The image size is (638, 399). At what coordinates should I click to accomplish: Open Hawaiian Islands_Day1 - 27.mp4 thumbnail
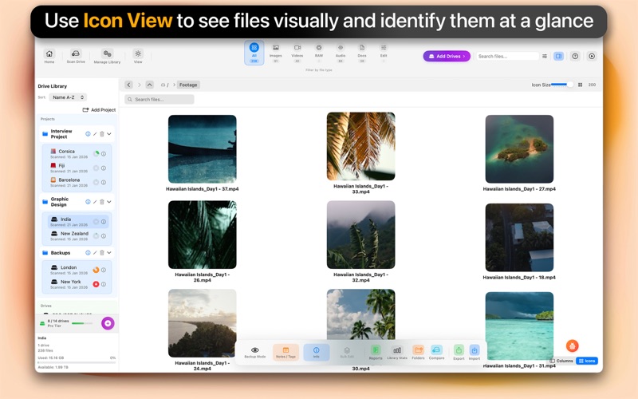pos(519,148)
